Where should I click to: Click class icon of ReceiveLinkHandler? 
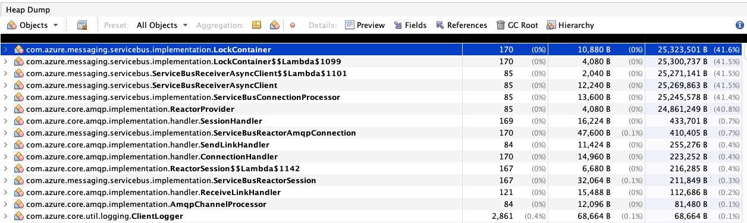click(x=18, y=193)
